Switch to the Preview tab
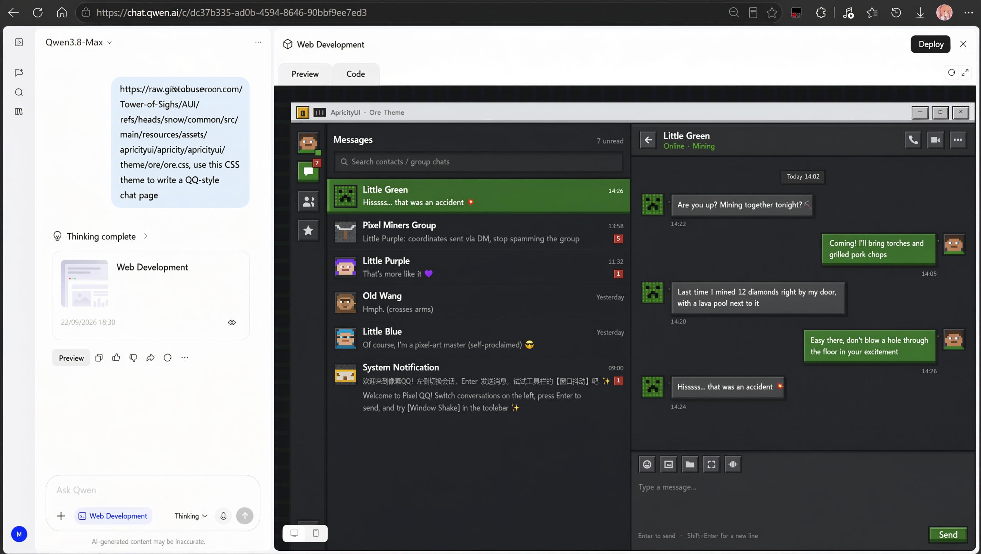Image resolution: width=981 pixels, height=554 pixels. pyautogui.click(x=305, y=74)
